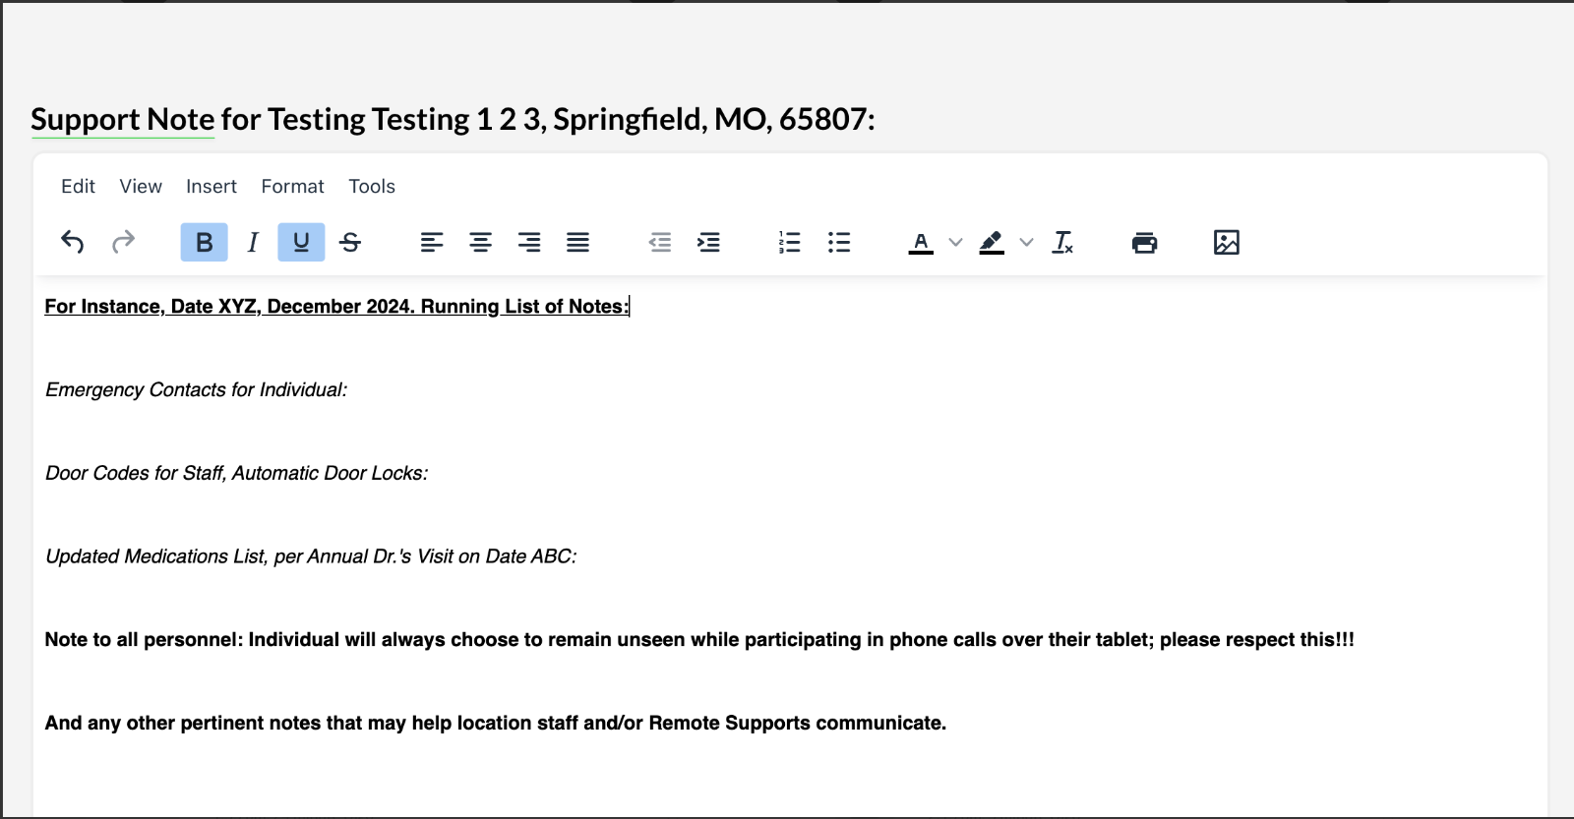The width and height of the screenshot is (1574, 819).
Task: Open the Tools menu
Action: point(372,187)
